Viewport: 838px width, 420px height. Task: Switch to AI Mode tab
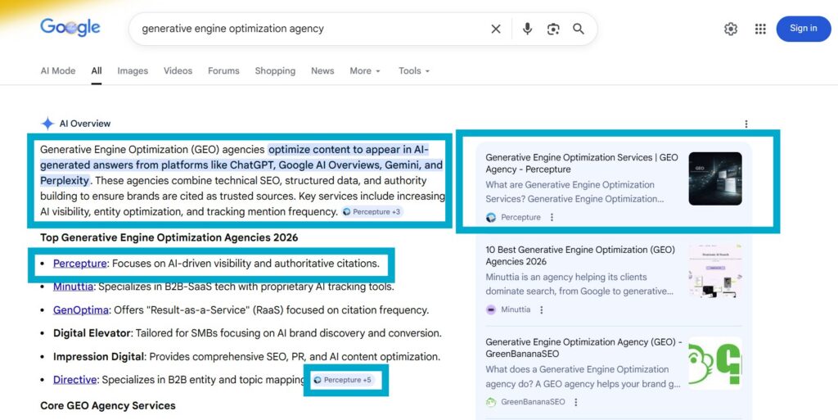tap(58, 71)
